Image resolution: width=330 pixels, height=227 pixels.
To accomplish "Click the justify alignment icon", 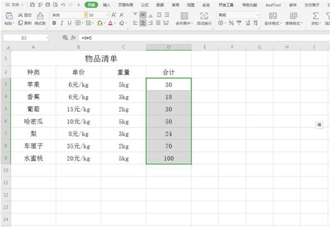I will (x=158, y=23).
